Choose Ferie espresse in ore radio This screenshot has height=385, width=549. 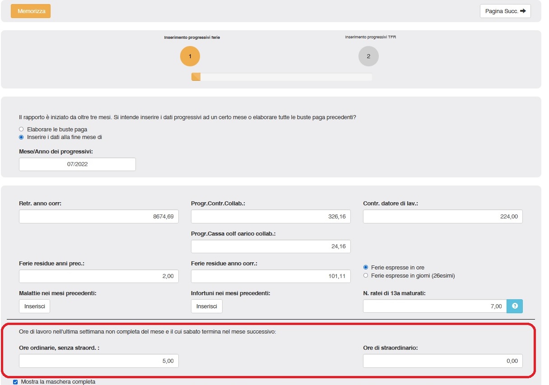click(x=366, y=268)
